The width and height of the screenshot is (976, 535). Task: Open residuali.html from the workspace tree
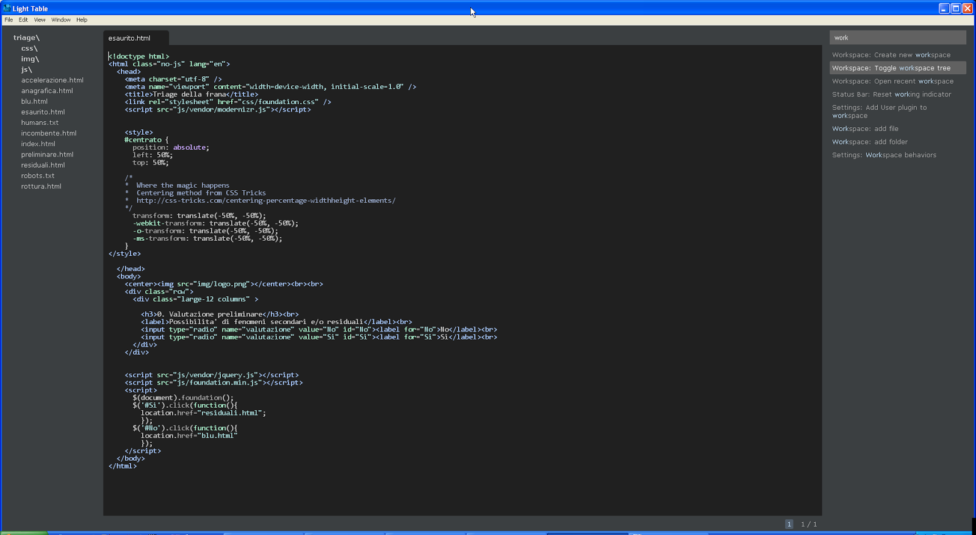(x=43, y=165)
